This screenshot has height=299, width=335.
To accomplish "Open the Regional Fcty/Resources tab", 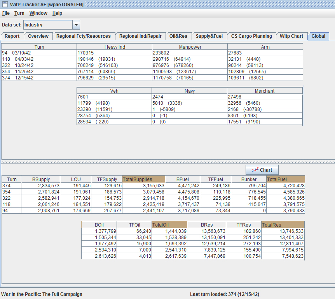I will tap(84, 36).
